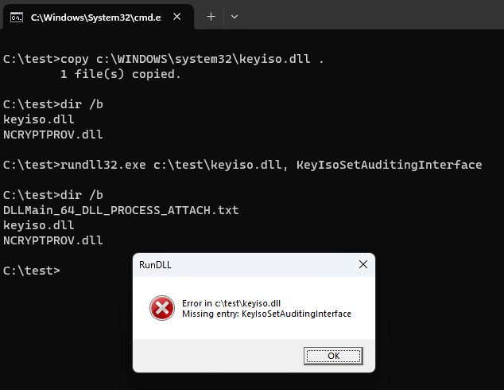This screenshot has height=390, width=504.
Task: Click the first 'dir /b' command line
Action: (x=53, y=104)
